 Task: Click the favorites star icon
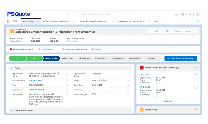176,14
